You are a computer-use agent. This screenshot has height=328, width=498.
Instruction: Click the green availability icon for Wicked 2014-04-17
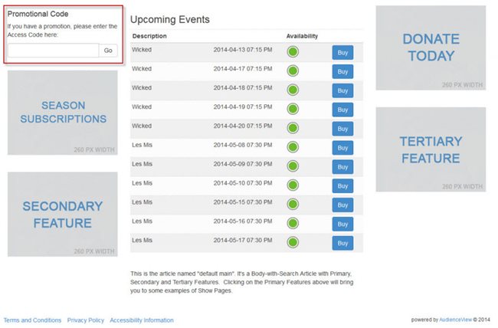pos(293,71)
